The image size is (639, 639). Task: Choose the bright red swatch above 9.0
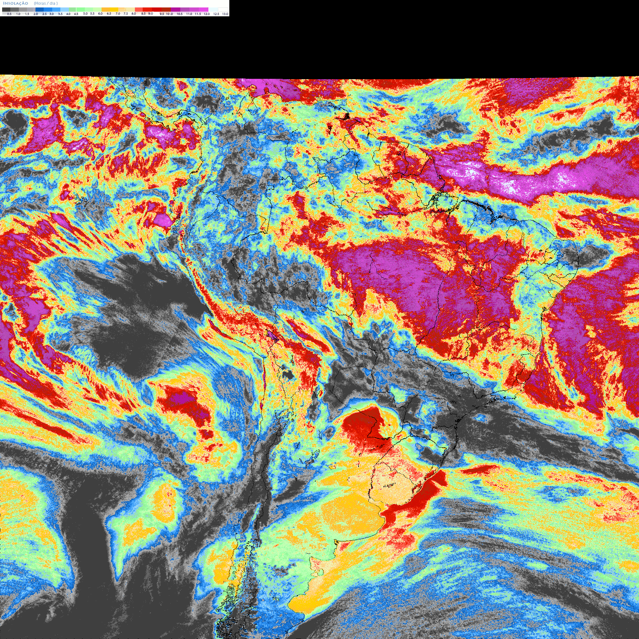pos(147,10)
